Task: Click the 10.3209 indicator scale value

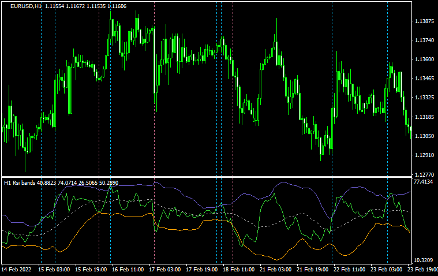Action: point(423,260)
